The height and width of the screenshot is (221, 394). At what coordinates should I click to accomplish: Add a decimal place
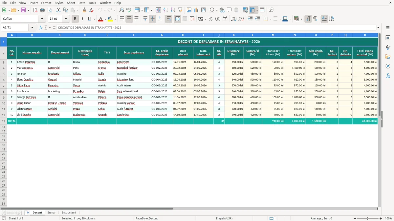[234, 19]
